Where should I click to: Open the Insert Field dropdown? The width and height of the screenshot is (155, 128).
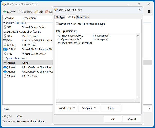tap(66, 108)
